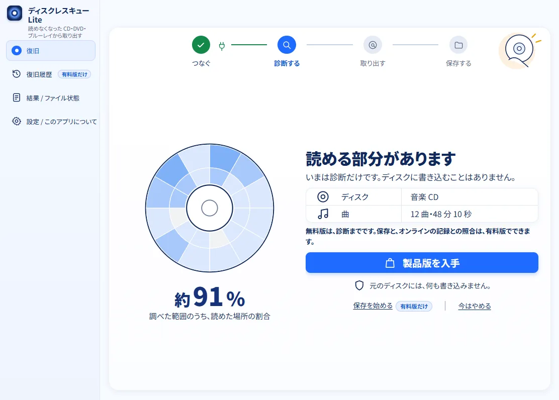Open 結果 / ファイル状態 page

tap(51, 97)
